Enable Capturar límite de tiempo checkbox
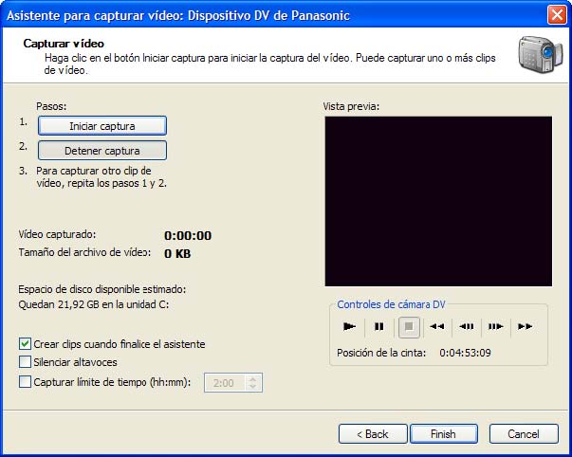The height and width of the screenshot is (457, 572). [x=25, y=381]
